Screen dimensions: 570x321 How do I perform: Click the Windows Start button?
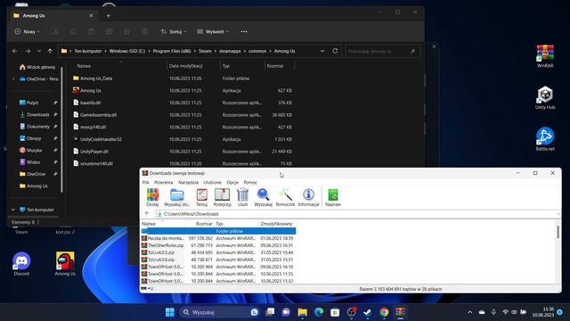pyautogui.click(x=170, y=312)
